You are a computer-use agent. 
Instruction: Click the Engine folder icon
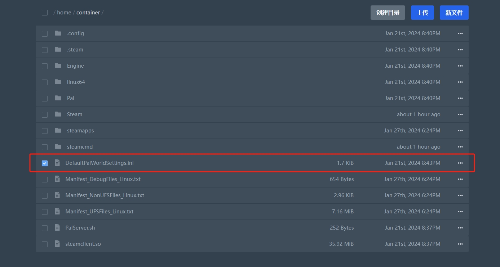(x=58, y=65)
